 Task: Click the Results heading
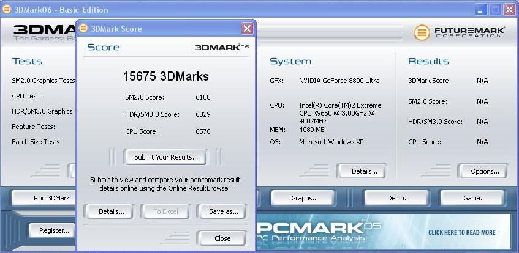pyautogui.click(x=428, y=62)
